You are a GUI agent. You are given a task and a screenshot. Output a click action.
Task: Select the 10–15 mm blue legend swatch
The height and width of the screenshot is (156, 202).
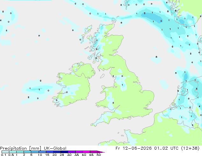click(42, 152)
